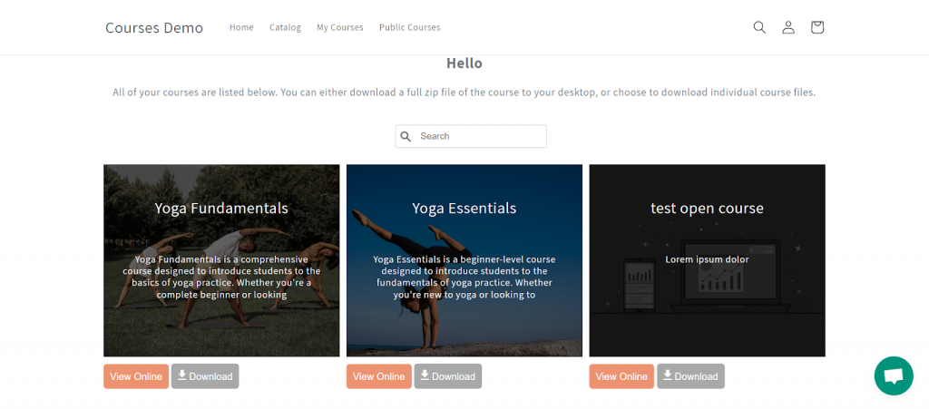The image size is (929, 409).
Task: Select the test open course thumbnail
Action: point(707,260)
